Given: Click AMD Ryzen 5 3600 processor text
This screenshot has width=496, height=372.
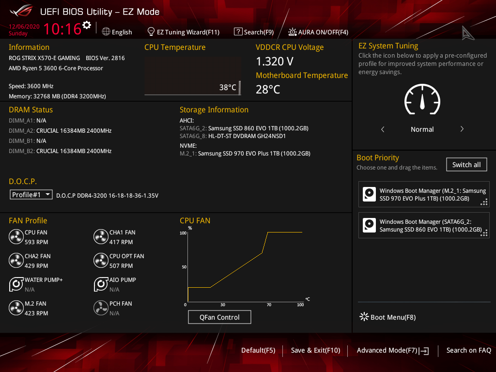Looking at the screenshot, I should coord(56,68).
